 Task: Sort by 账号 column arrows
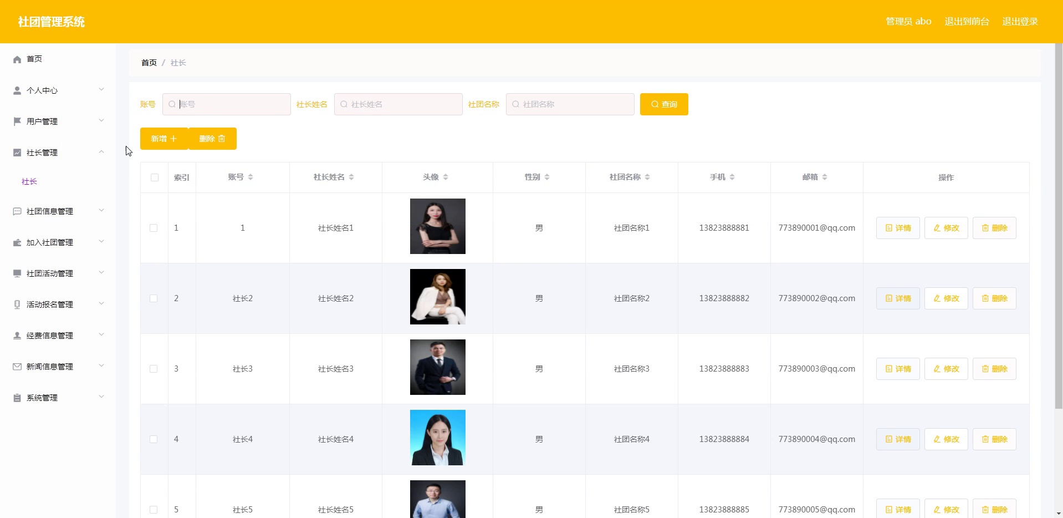[x=251, y=177]
